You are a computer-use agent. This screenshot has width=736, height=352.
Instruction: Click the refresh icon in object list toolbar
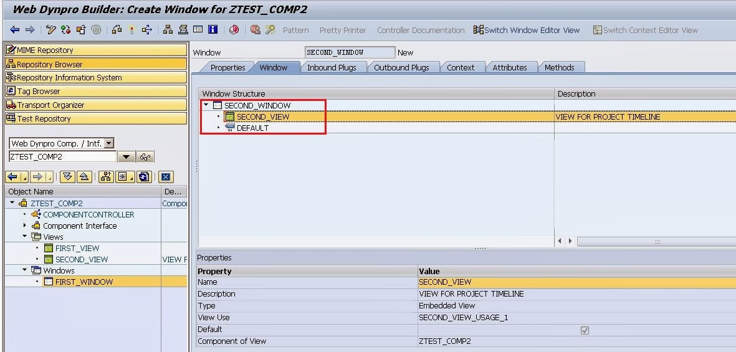tap(144, 177)
